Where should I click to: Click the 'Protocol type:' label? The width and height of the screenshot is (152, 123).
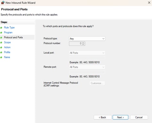point(51,39)
